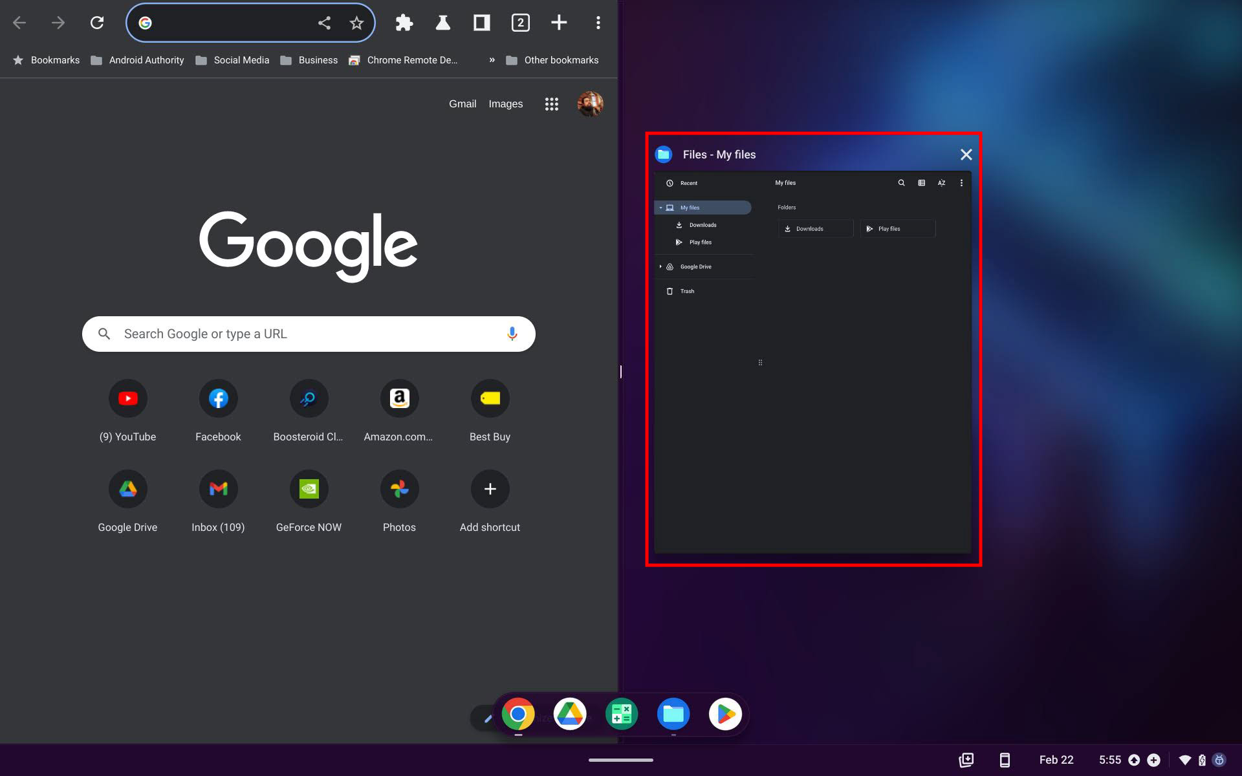The width and height of the screenshot is (1242, 776).
Task: Open Play Store from shelf
Action: point(724,714)
